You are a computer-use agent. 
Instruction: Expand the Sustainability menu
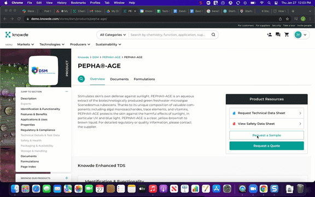pyautogui.click(x=108, y=44)
